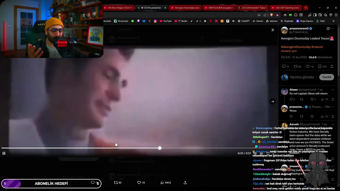The image size is (340, 191).
Task: Open Amazon bookmark icon
Action: pos(228,21)
